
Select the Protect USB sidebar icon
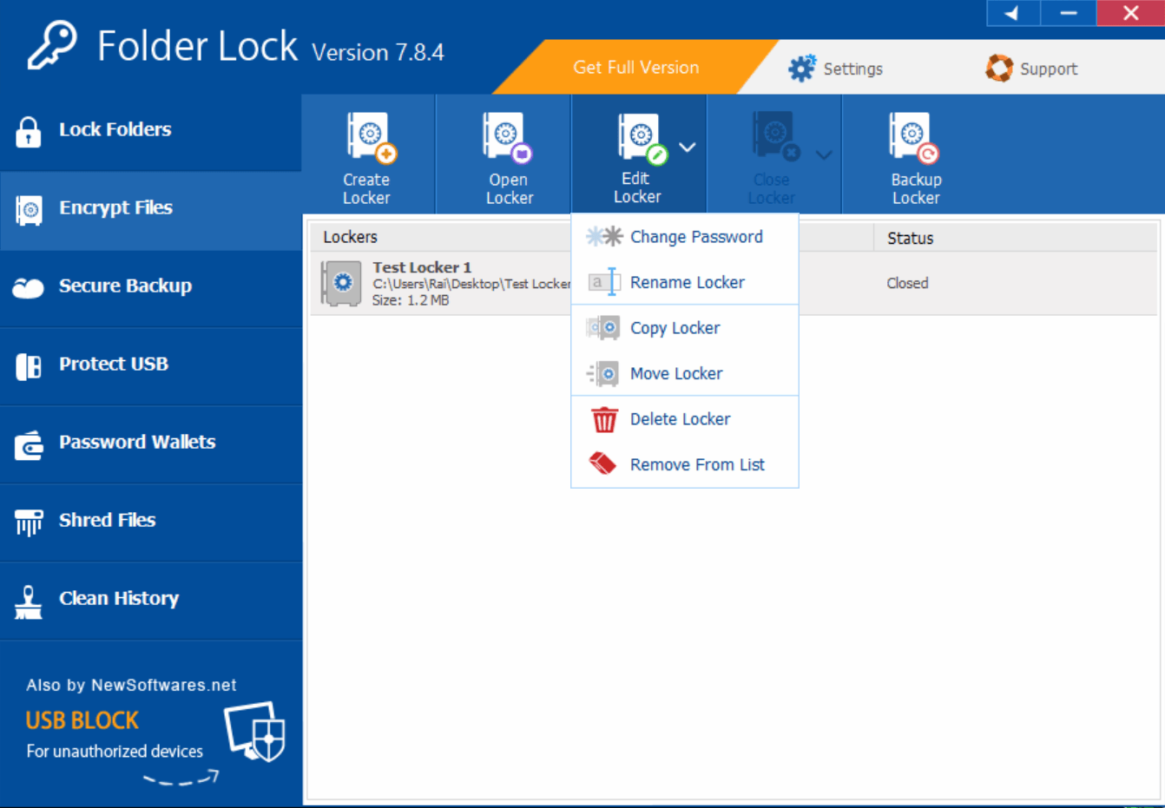point(28,365)
